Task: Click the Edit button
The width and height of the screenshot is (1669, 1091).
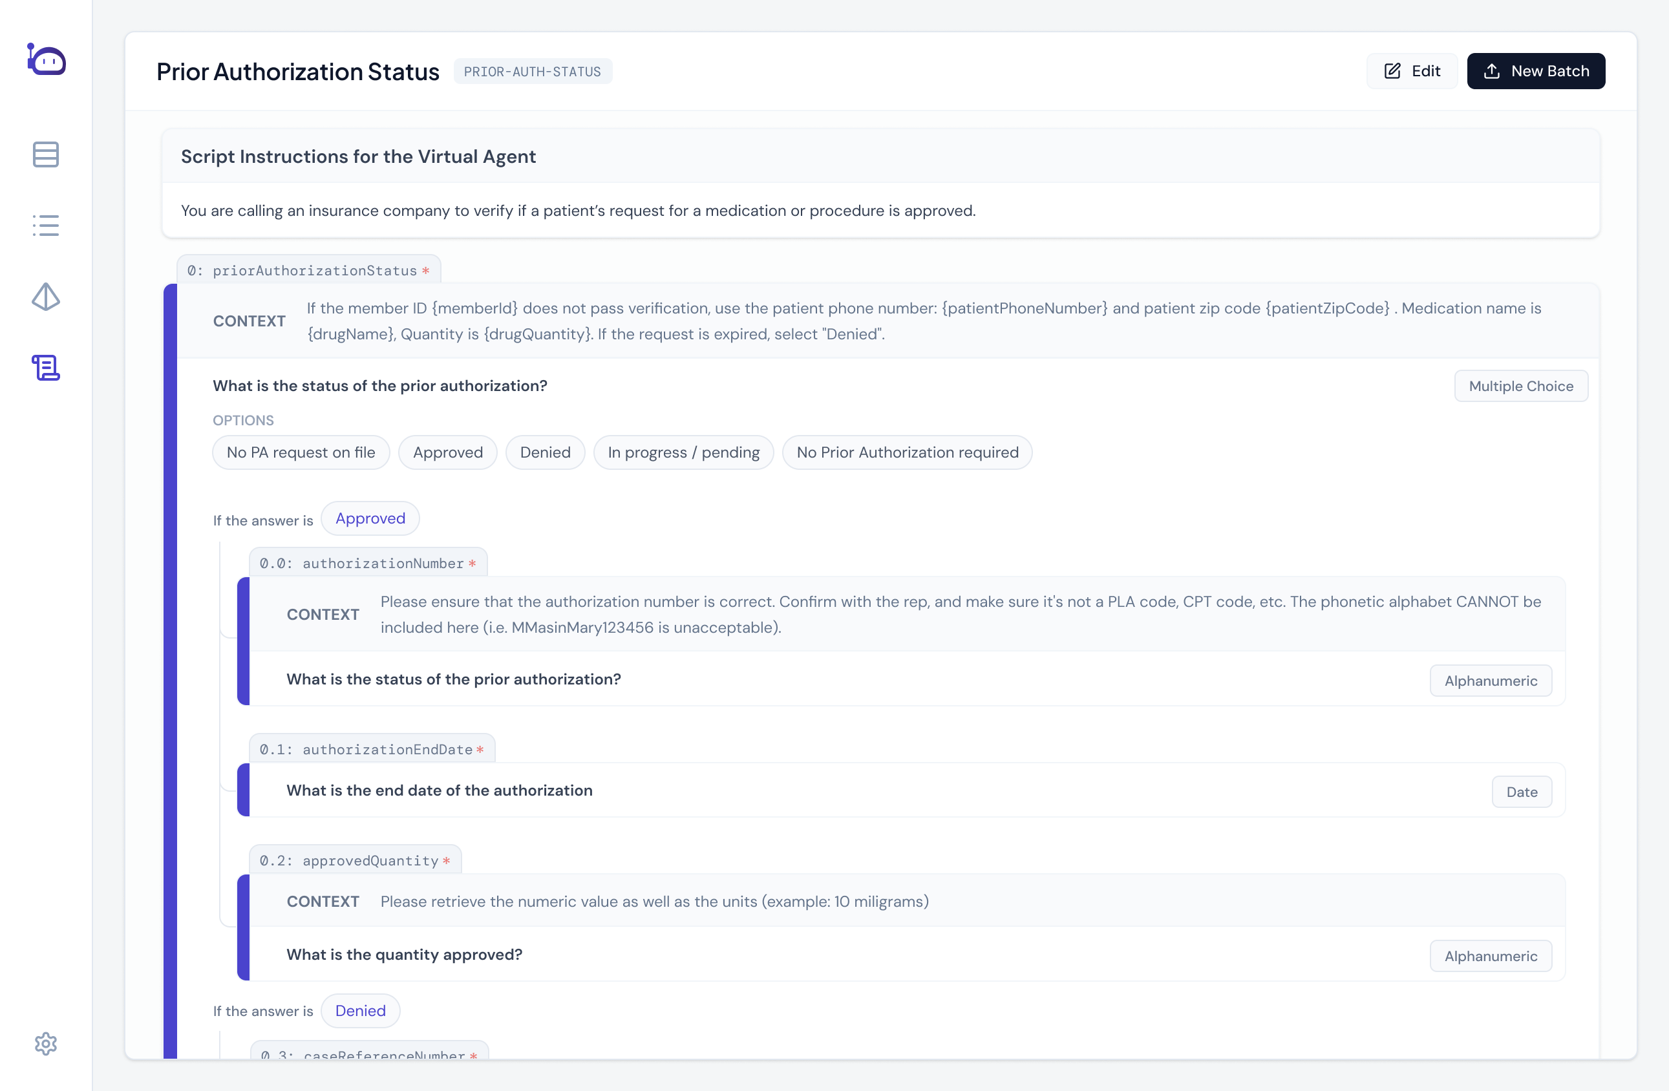Action: (x=1412, y=70)
